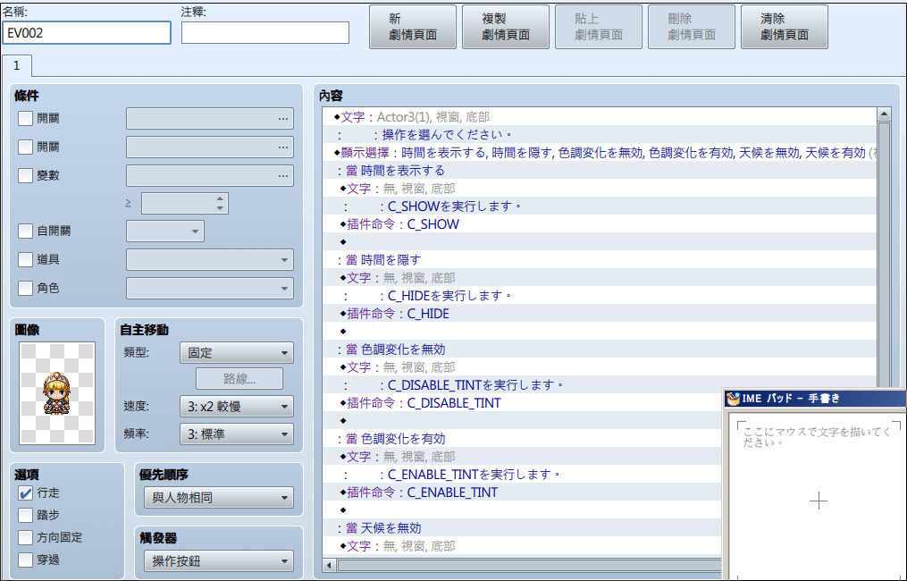Click the 刪除 劇情頁面 button
Viewport: 907px width, 581px height.
[x=692, y=27]
